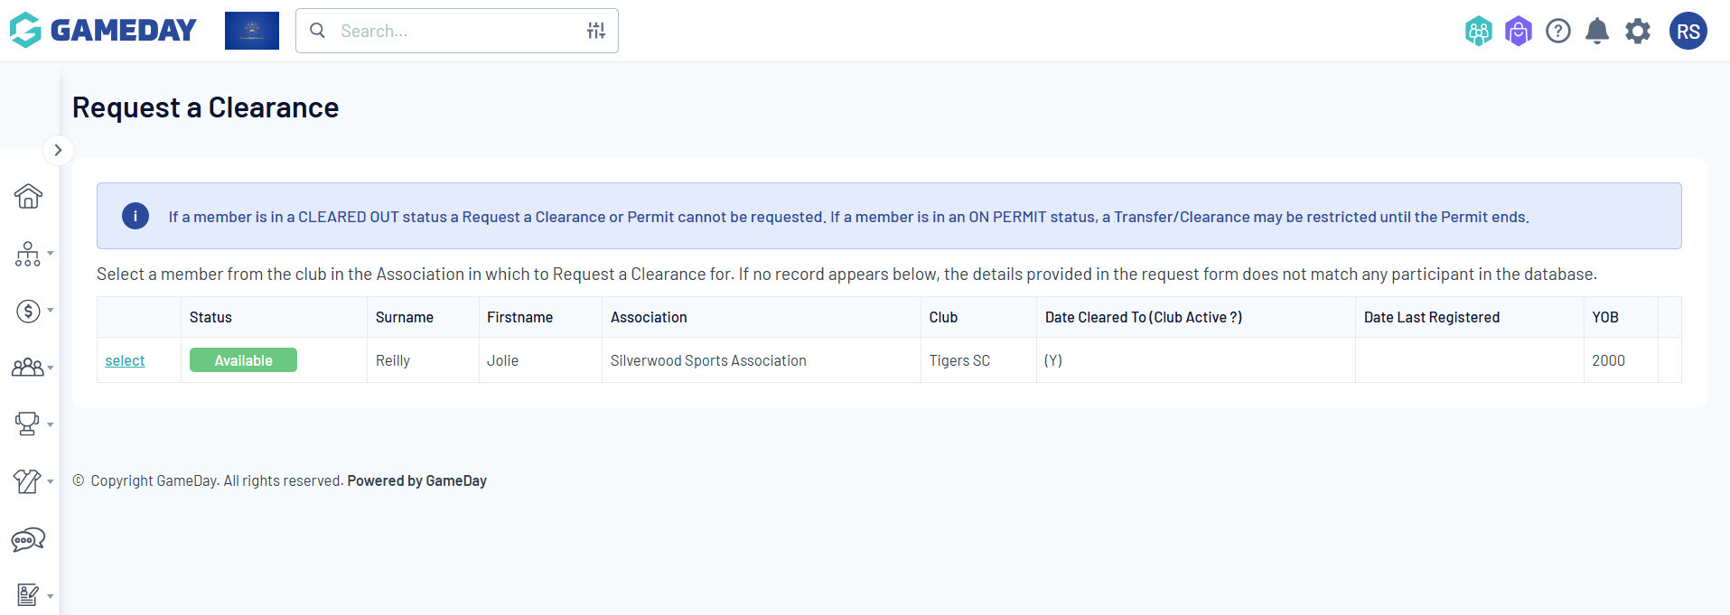Show notifications via the bell icon
1730x615 pixels.
point(1597,32)
